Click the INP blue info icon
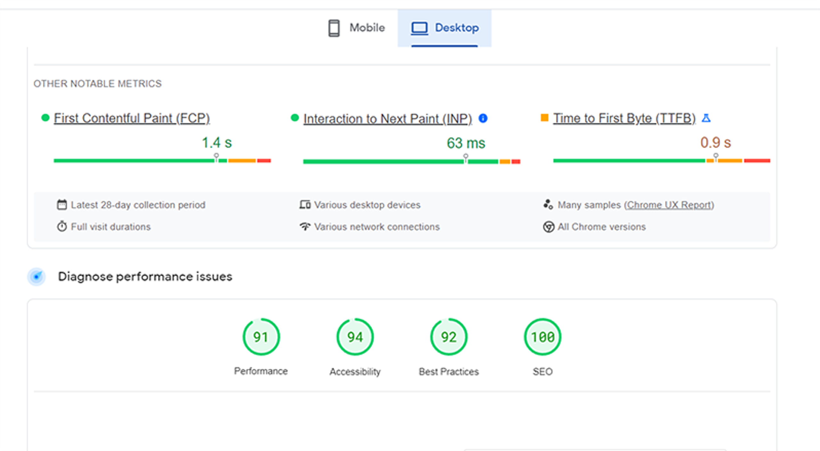The image size is (820, 451). pyautogui.click(x=483, y=118)
